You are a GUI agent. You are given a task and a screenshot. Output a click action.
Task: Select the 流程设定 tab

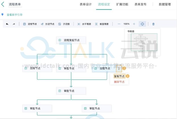point(104,4)
